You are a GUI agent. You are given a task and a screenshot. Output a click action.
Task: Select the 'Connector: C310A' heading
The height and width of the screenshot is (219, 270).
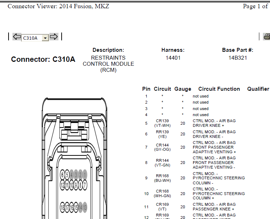(43, 59)
